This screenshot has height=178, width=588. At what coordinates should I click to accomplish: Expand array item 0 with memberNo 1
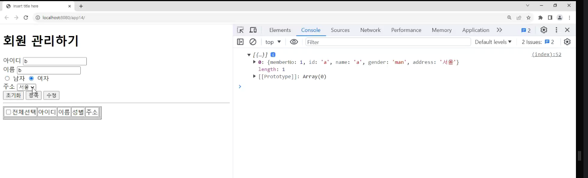255,62
